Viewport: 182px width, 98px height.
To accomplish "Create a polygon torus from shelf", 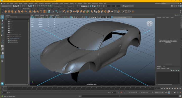I will pos(19,11).
